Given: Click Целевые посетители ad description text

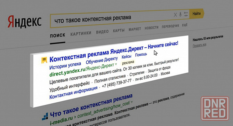Looking at the screenshot, I should click(x=114, y=71).
